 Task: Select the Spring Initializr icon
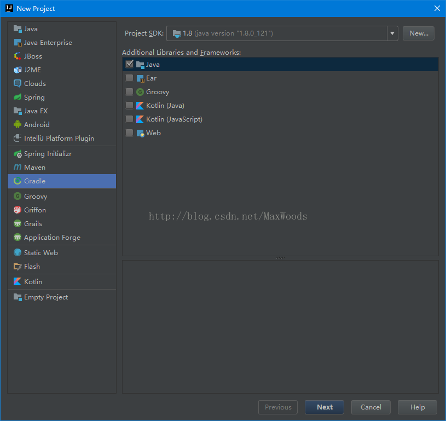click(x=18, y=154)
